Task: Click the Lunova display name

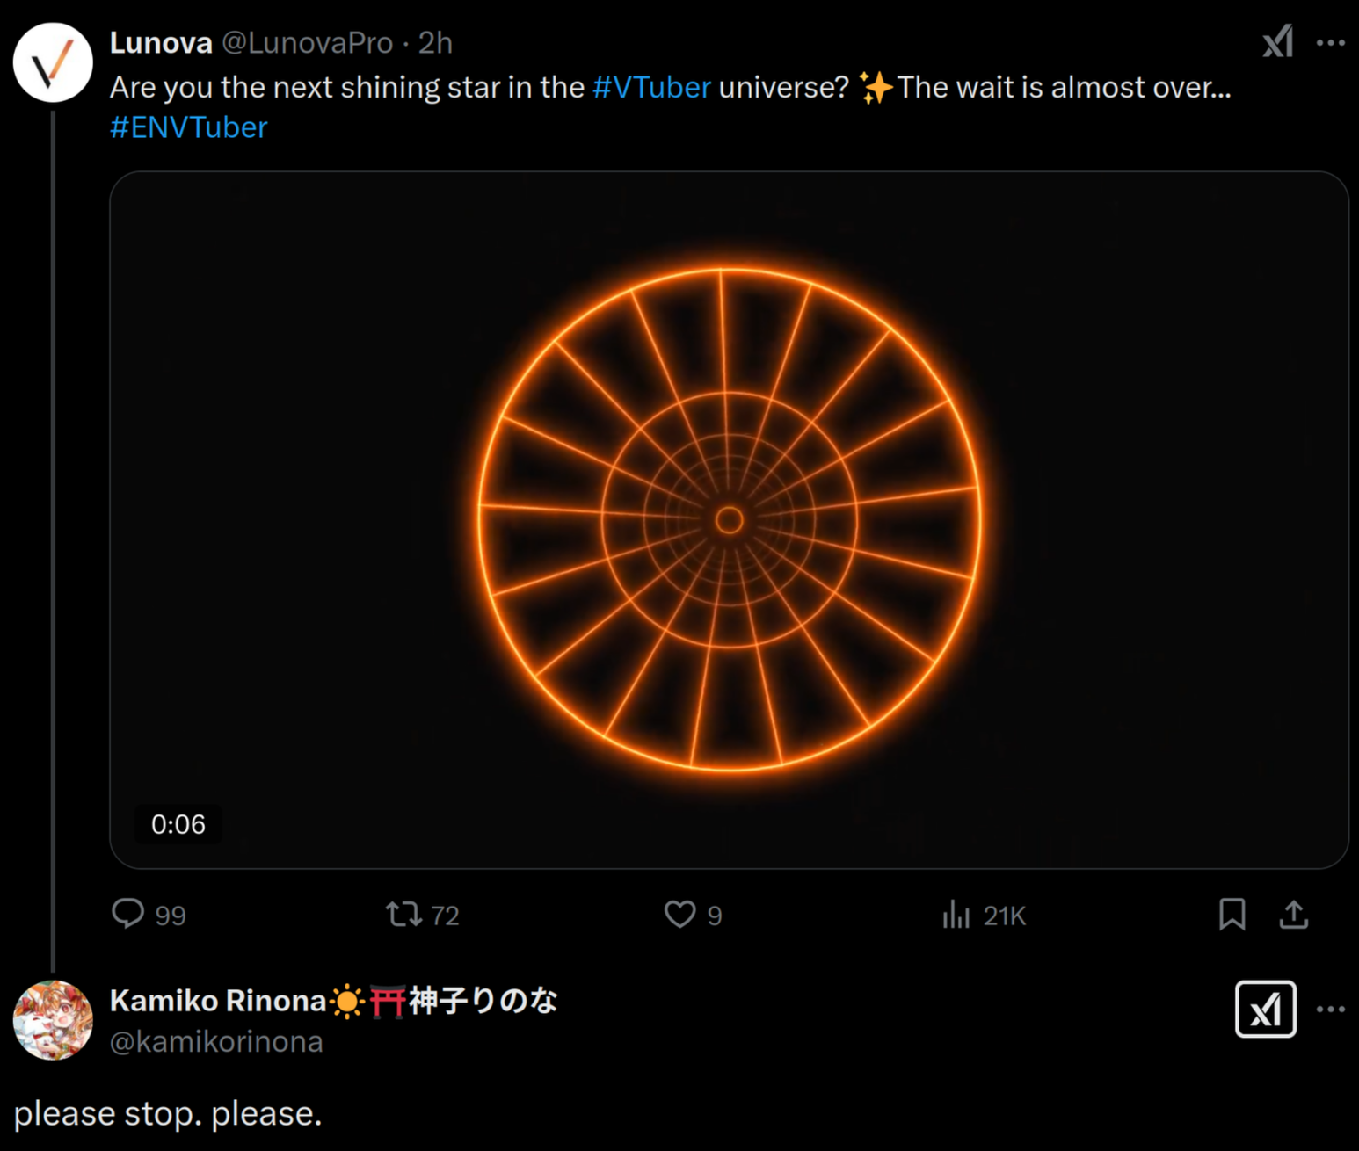Action: pyautogui.click(x=161, y=42)
